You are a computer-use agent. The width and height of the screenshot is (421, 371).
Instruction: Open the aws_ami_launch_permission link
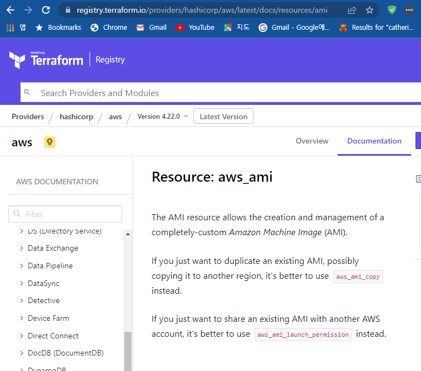pos(303,335)
